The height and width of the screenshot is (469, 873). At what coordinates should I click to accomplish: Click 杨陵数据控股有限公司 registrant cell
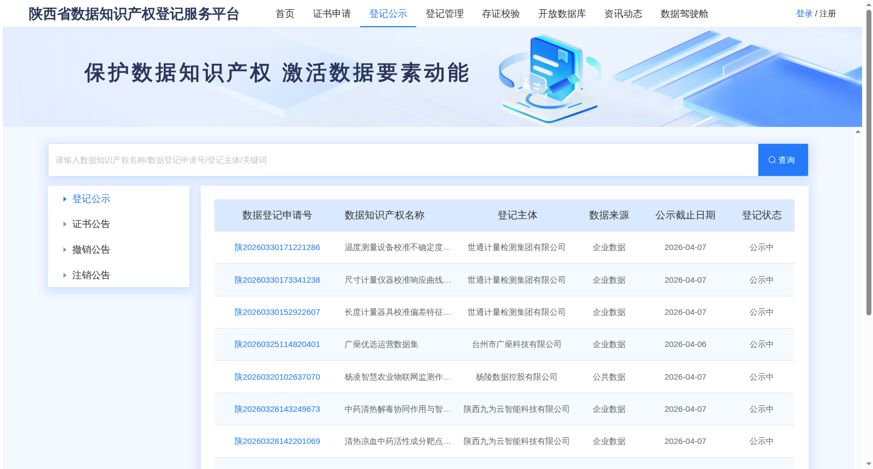click(x=517, y=377)
